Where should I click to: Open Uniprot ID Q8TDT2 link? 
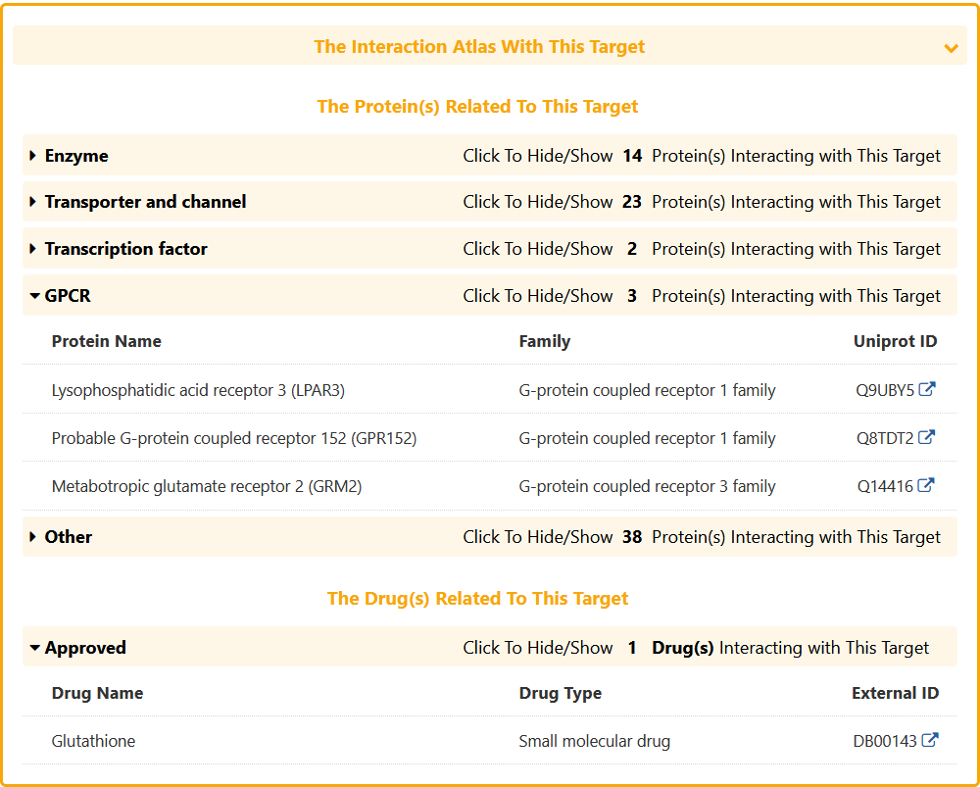click(x=885, y=438)
